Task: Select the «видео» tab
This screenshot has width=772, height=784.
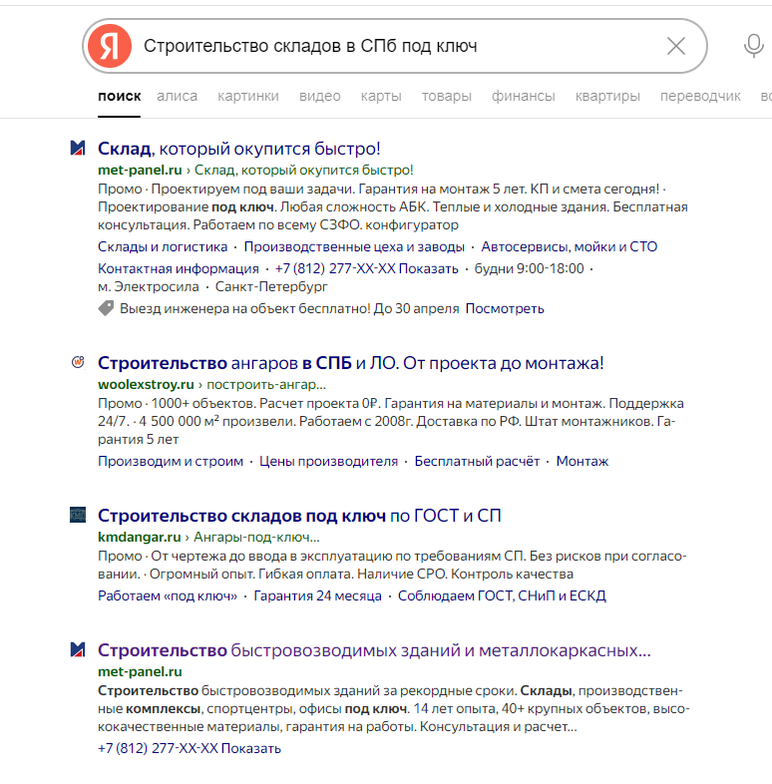Action: point(319,96)
